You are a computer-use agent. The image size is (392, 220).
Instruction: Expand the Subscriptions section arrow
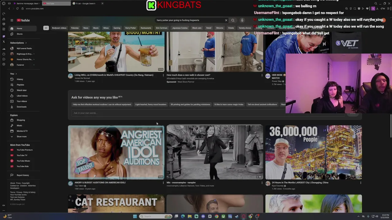26,43
